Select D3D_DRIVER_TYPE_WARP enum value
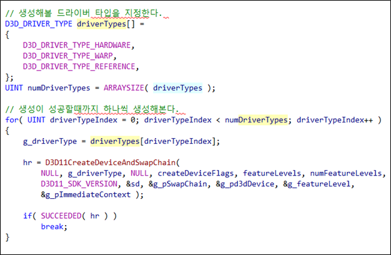This screenshot has width=391, height=255. coord(68,56)
